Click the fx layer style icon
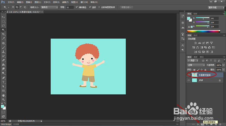Viewport: 226px width, 126px height. click(x=198, y=124)
